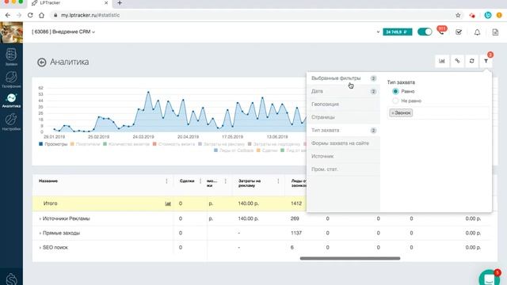Click the project avatar thumbnail
This screenshot has height=285, width=507.
pos(11,32)
